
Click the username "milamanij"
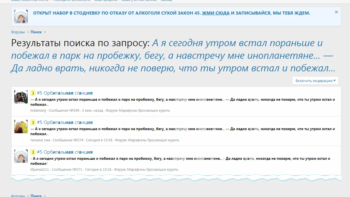coord(37,110)
